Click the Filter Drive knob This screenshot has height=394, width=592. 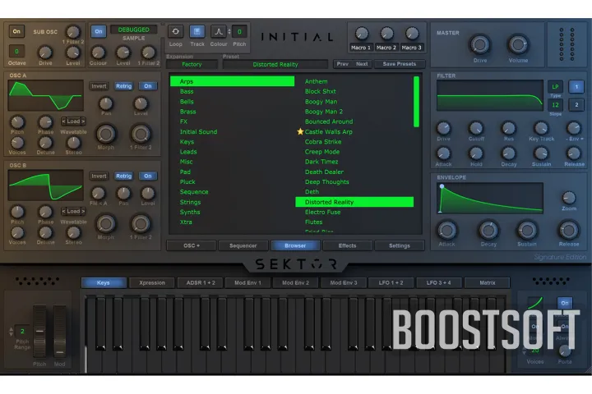pos(444,128)
